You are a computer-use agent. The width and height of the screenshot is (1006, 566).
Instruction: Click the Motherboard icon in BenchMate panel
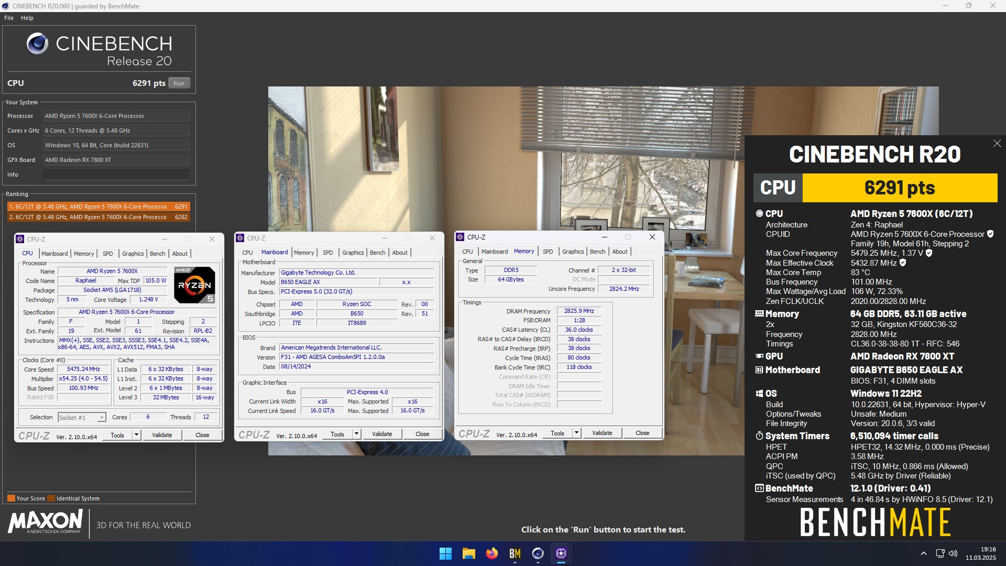[x=759, y=369]
